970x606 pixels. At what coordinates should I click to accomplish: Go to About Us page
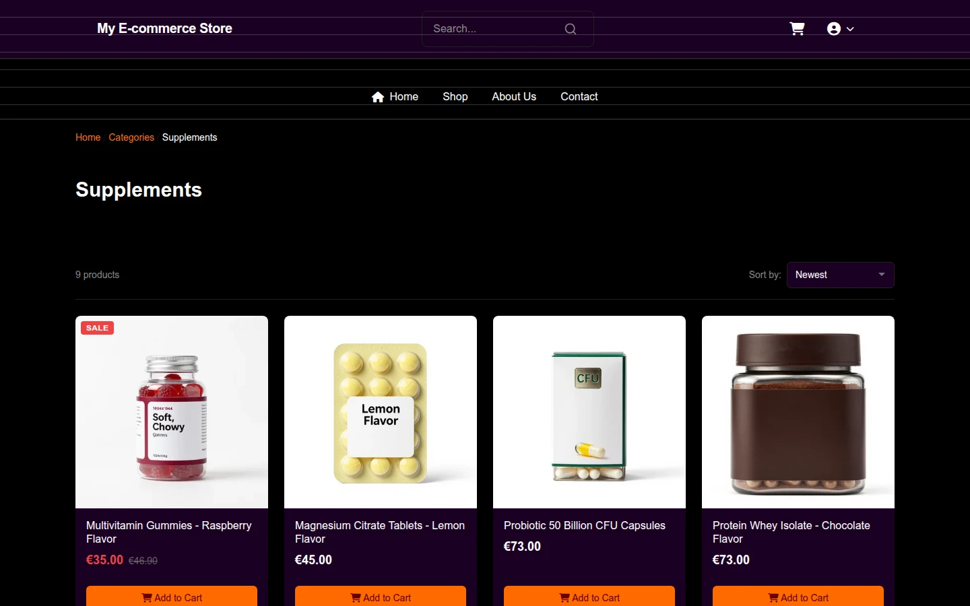pyautogui.click(x=514, y=97)
